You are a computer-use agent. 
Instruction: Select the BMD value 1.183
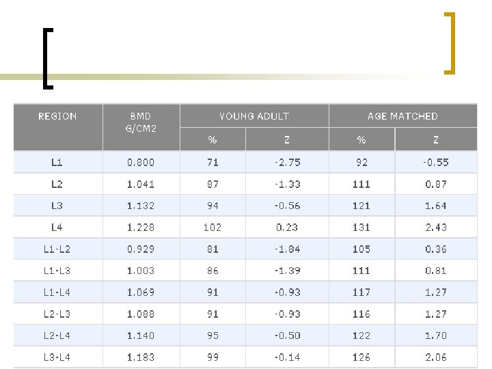(x=141, y=357)
